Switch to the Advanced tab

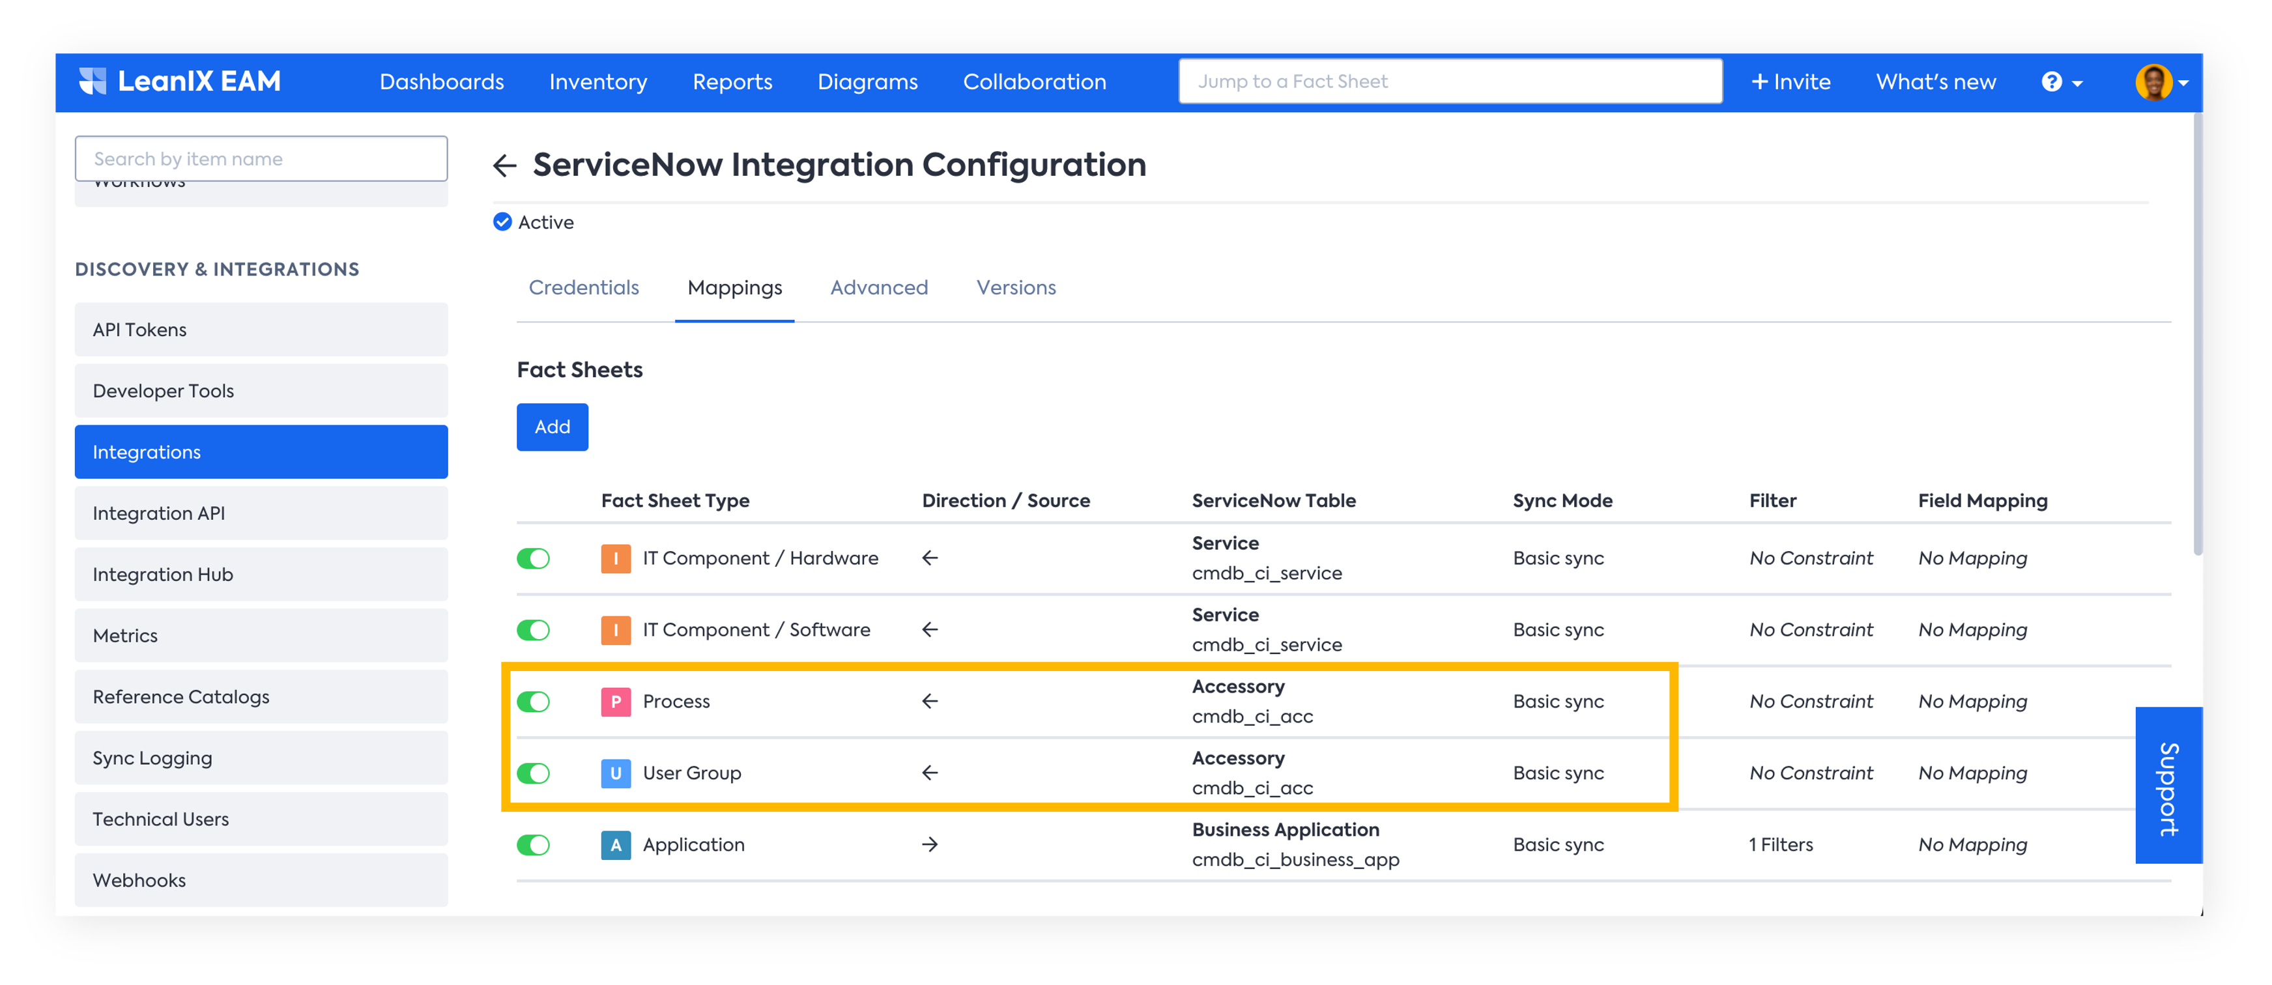click(x=878, y=287)
